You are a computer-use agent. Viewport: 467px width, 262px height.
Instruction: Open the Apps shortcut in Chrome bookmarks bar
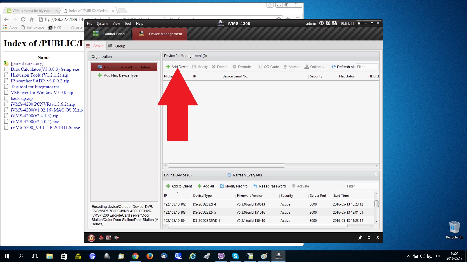(x=10, y=27)
